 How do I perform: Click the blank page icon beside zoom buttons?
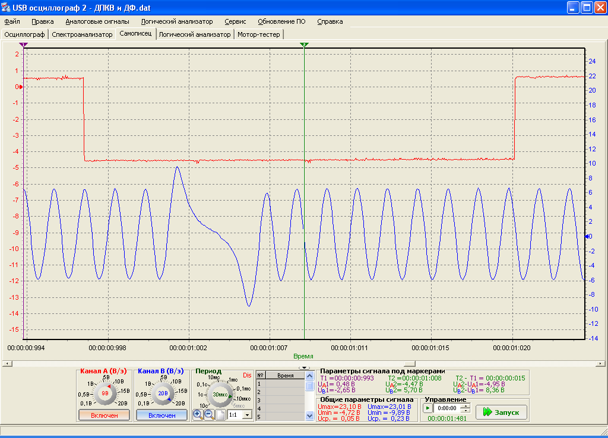221,415
